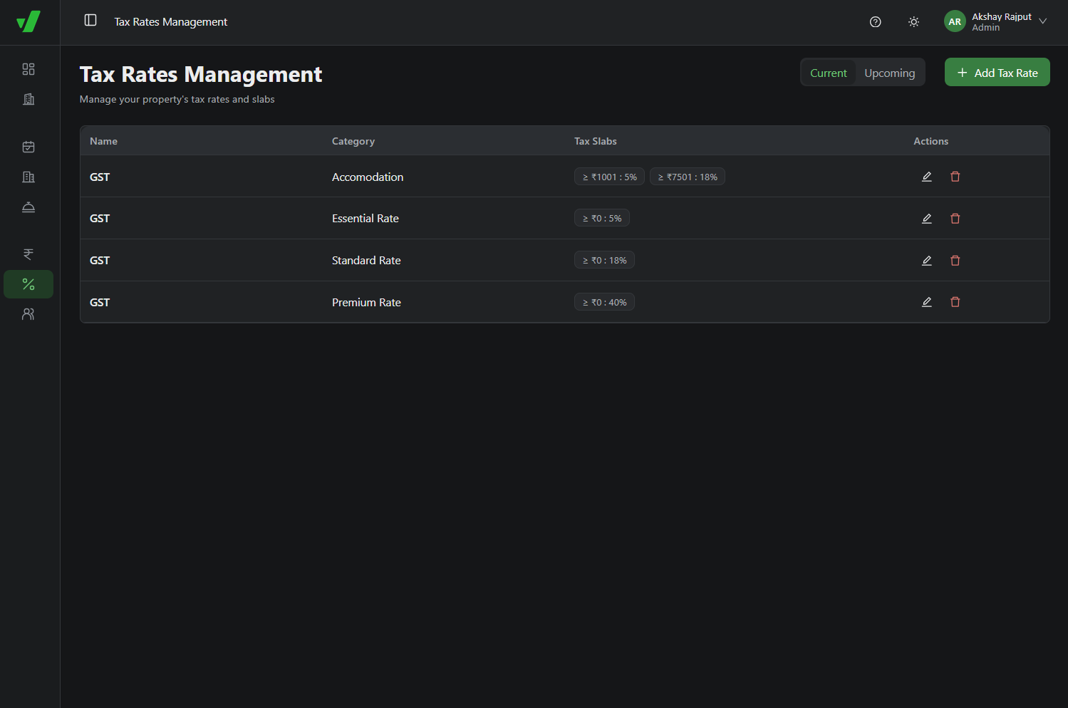Open the second building icon in sidebar

(28, 177)
